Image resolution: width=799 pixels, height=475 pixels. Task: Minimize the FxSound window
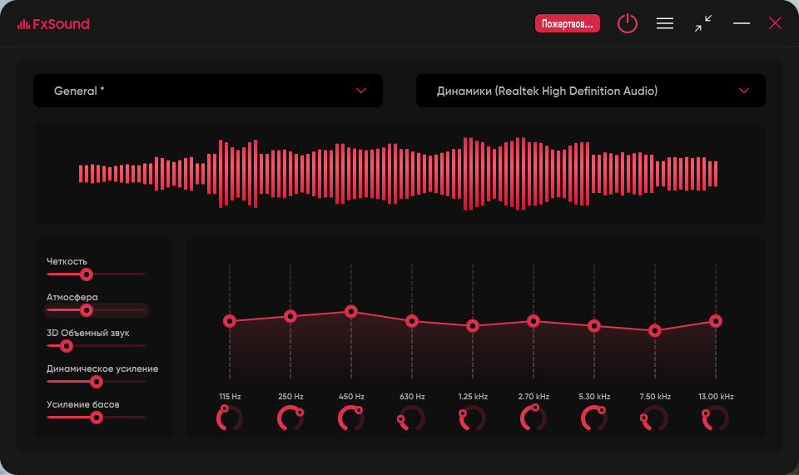742,23
